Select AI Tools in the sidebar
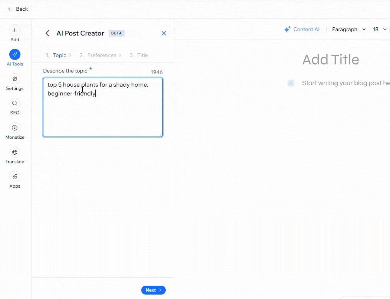The image size is (390, 299). coord(14,57)
